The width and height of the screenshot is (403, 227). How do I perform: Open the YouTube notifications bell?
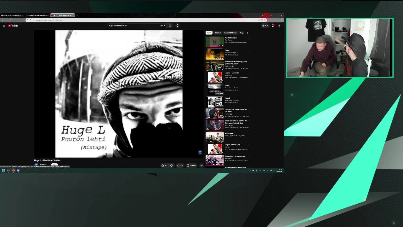point(273,26)
